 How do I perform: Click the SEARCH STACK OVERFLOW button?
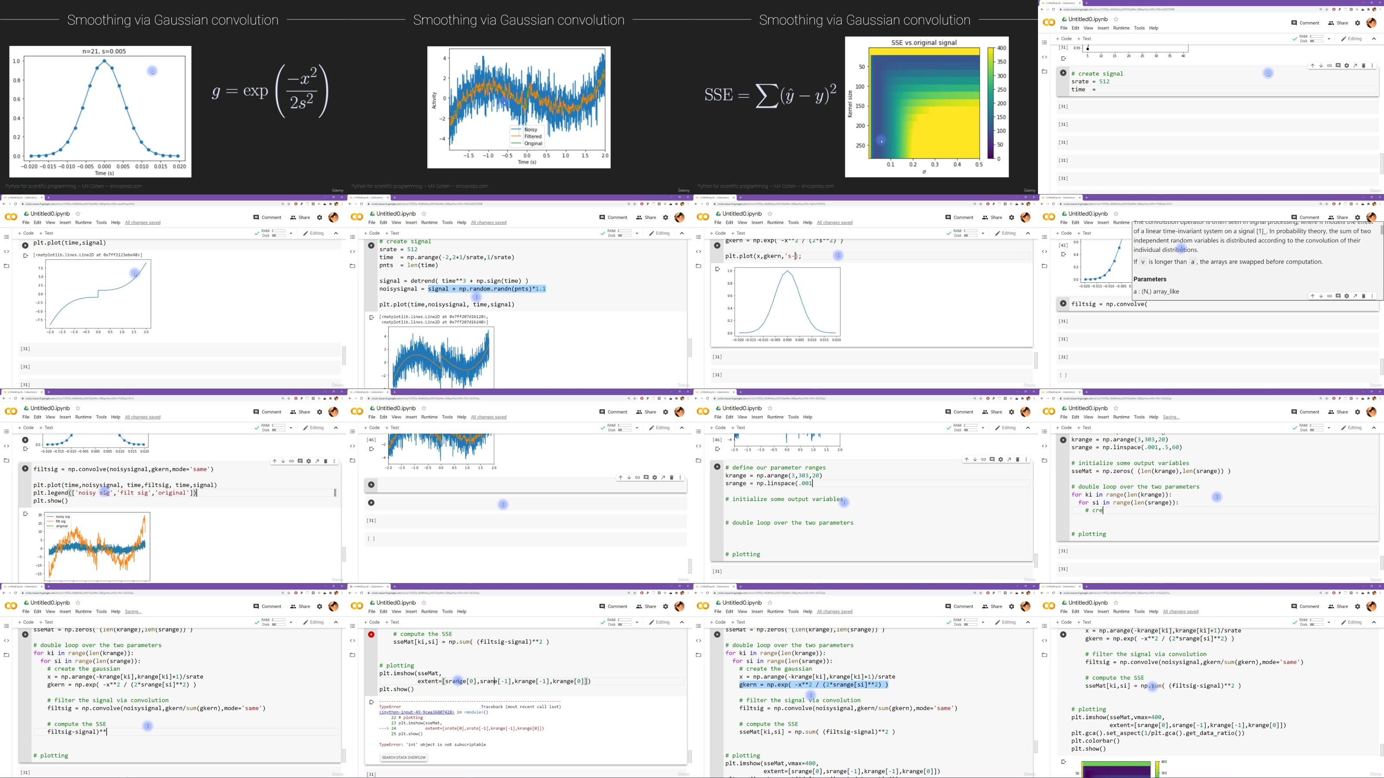pyautogui.click(x=404, y=758)
